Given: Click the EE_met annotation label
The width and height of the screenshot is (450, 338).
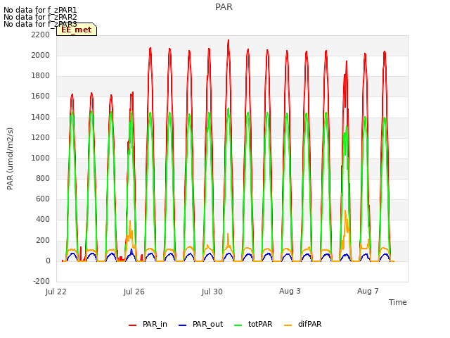Looking at the screenshot, I should (77, 30).
